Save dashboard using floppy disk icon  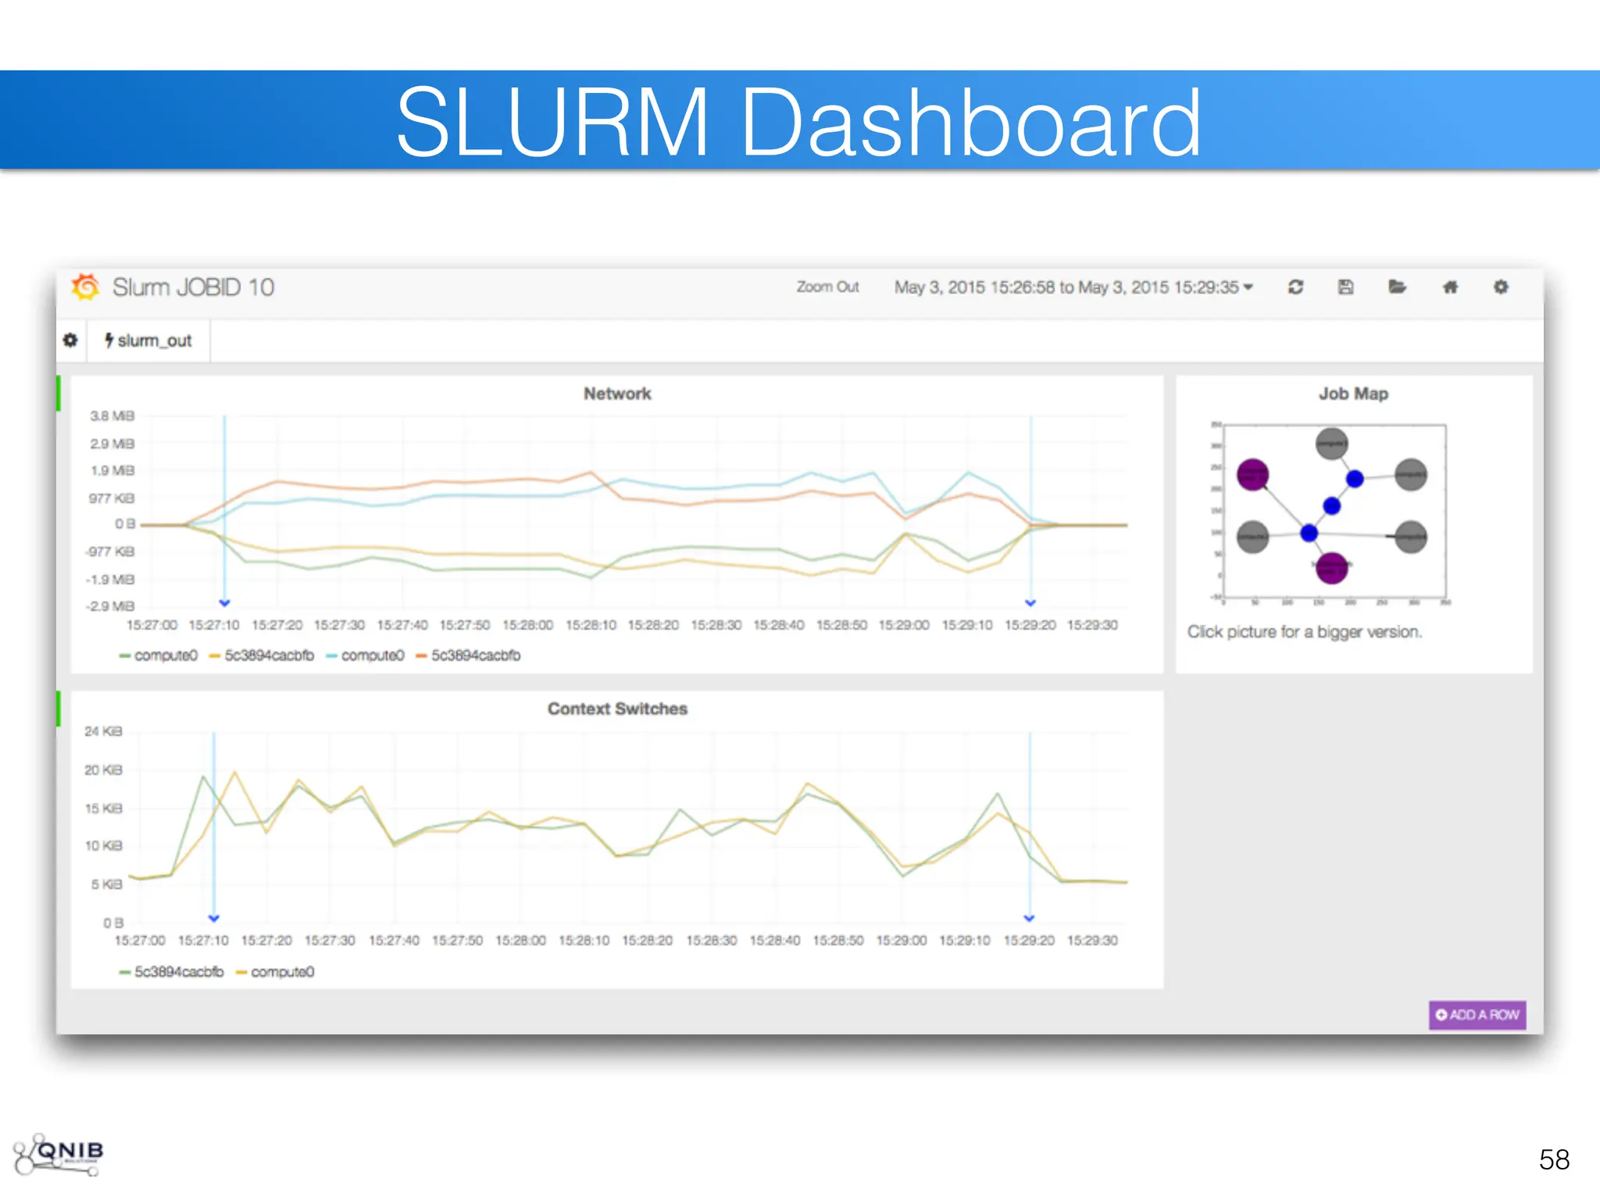[x=1345, y=287]
